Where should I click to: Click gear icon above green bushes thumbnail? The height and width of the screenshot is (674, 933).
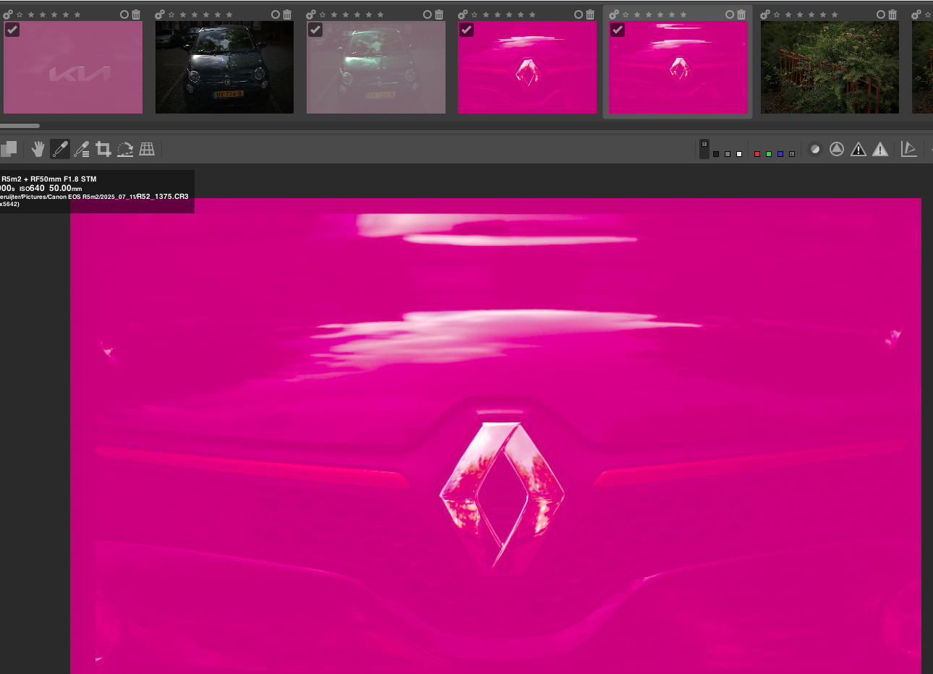(765, 14)
